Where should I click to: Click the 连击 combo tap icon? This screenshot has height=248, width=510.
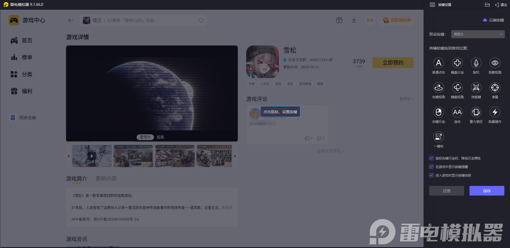point(457,112)
